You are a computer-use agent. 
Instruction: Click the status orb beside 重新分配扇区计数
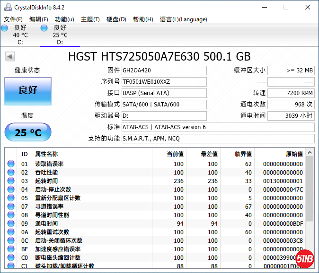coord(10,198)
